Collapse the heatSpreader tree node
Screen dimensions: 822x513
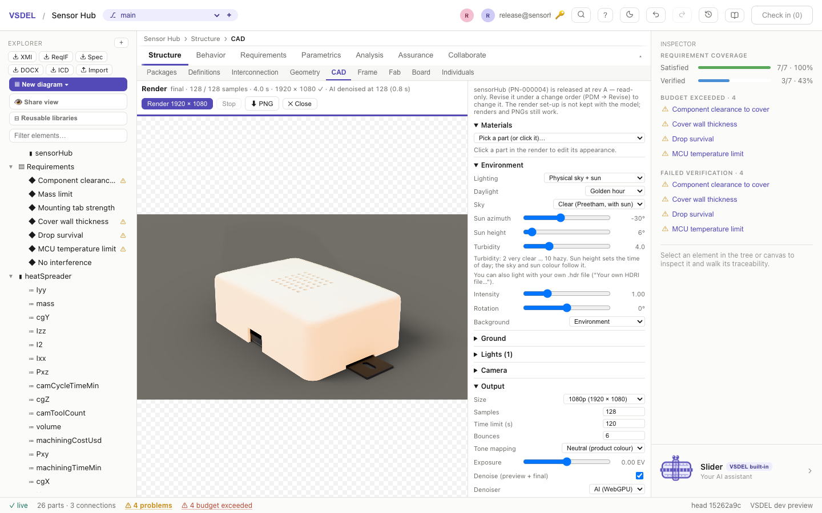[x=11, y=276]
